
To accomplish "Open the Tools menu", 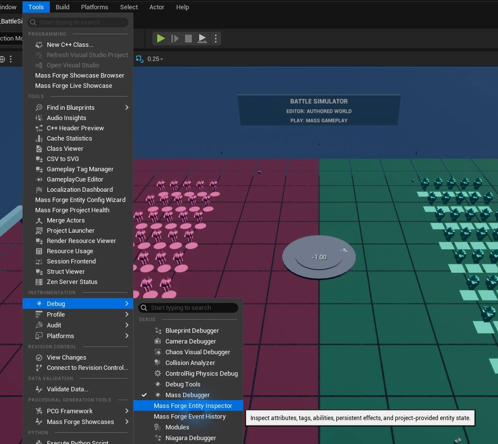I will click(36, 7).
